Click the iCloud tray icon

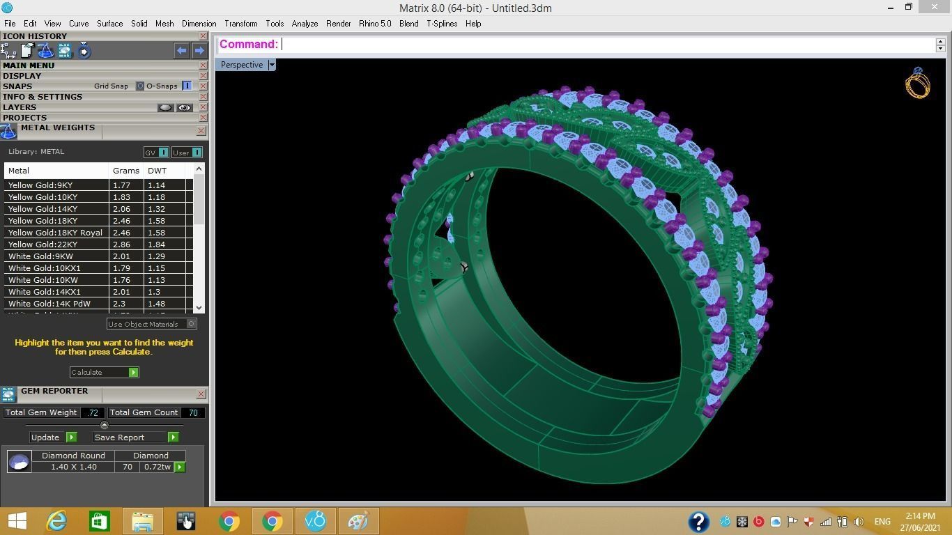pos(776,522)
